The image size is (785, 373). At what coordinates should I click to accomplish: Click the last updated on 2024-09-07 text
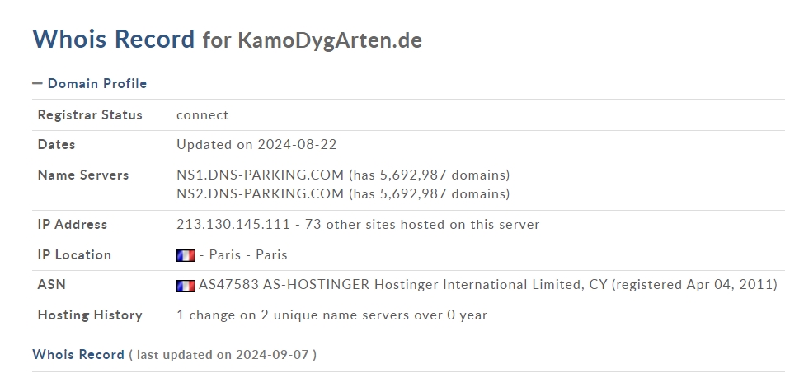[223, 355]
